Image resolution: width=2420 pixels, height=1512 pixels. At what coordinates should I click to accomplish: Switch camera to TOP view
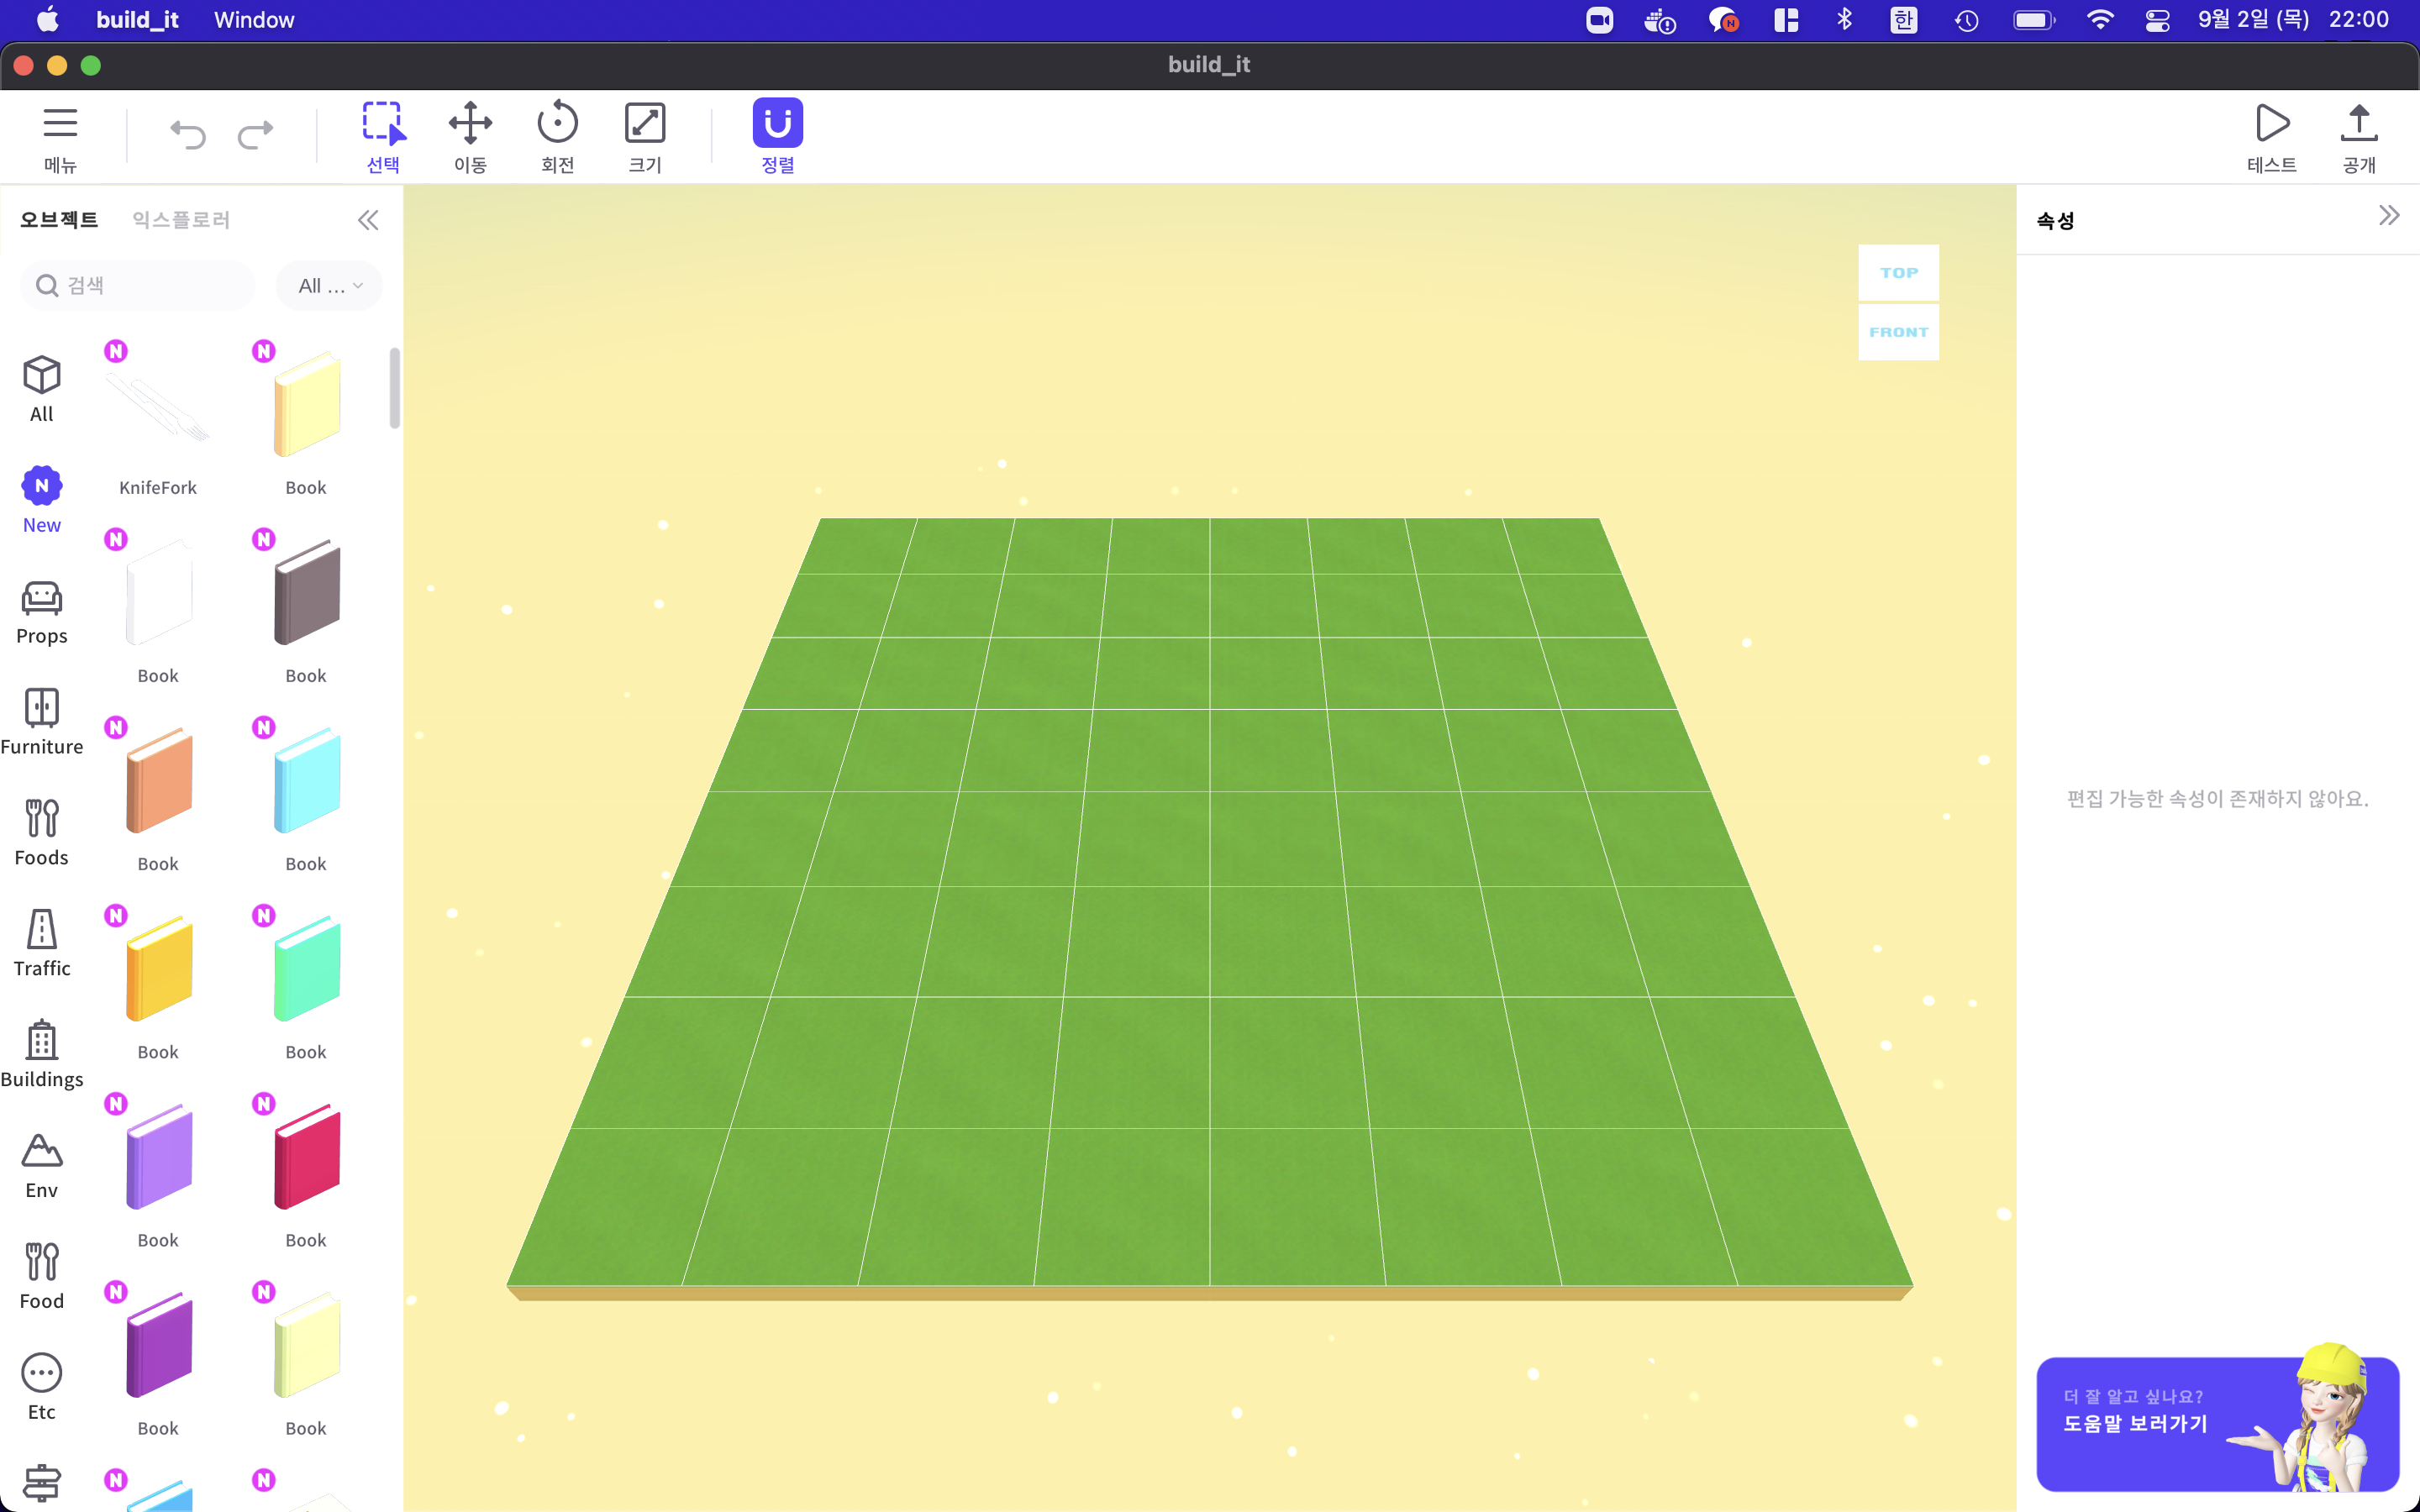pyautogui.click(x=1898, y=272)
